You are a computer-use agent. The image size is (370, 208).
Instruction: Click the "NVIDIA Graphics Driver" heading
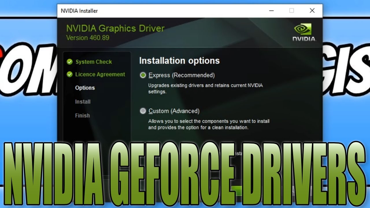click(x=115, y=28)
